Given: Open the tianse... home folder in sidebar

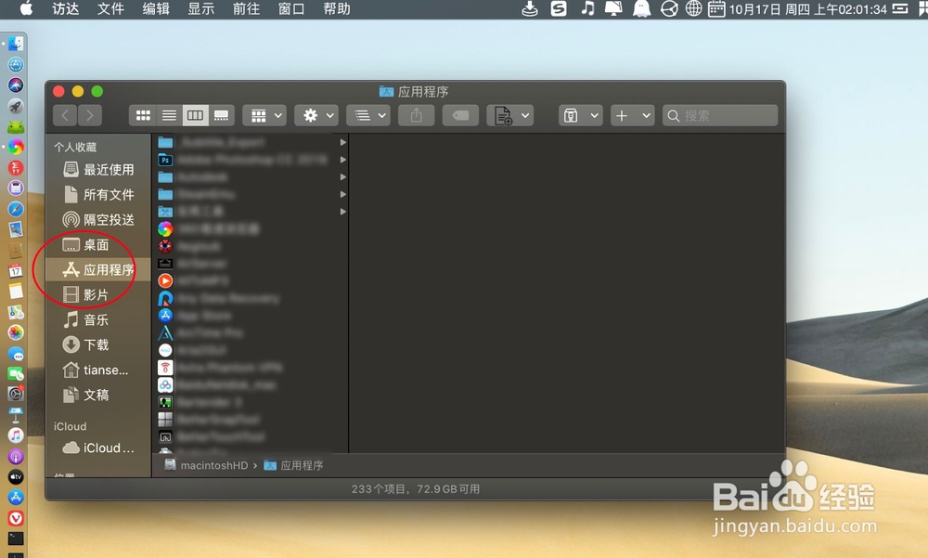Looking at the screenshot, I should [x=96, y=370].
